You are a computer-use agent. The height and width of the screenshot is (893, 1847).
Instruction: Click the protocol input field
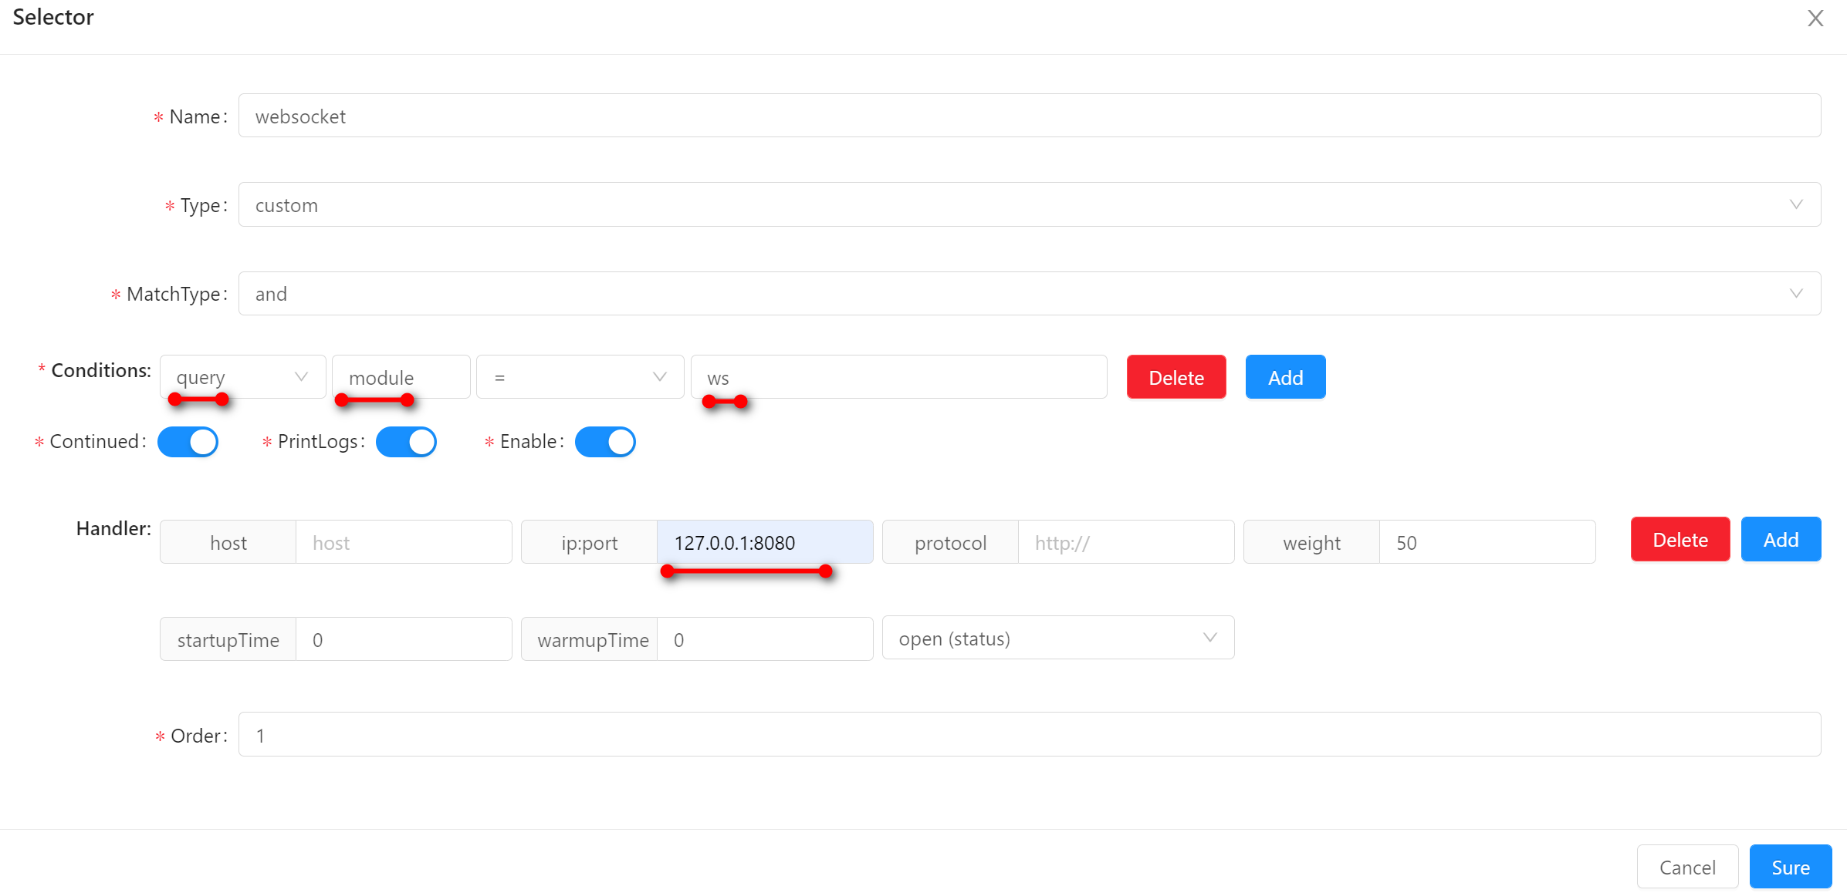pyautogui.click(x=1125, y=543)
